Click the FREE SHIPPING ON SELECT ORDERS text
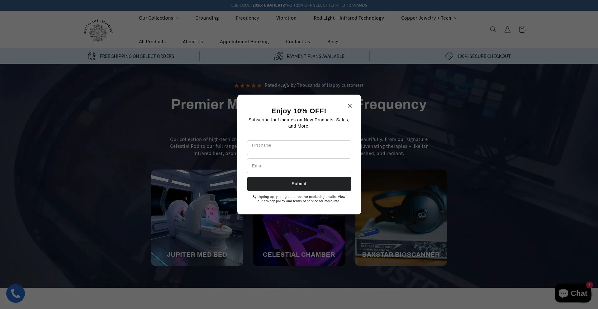Viewport: 598px width, 309px height. click(x=137, y=56)
